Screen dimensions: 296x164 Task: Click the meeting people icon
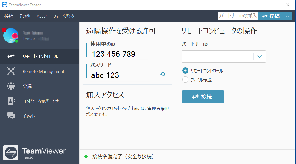tap(11, 86)
